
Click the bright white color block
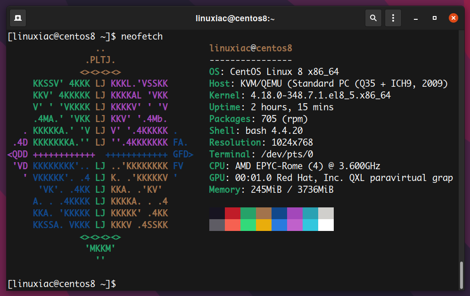tap(326, 225)
